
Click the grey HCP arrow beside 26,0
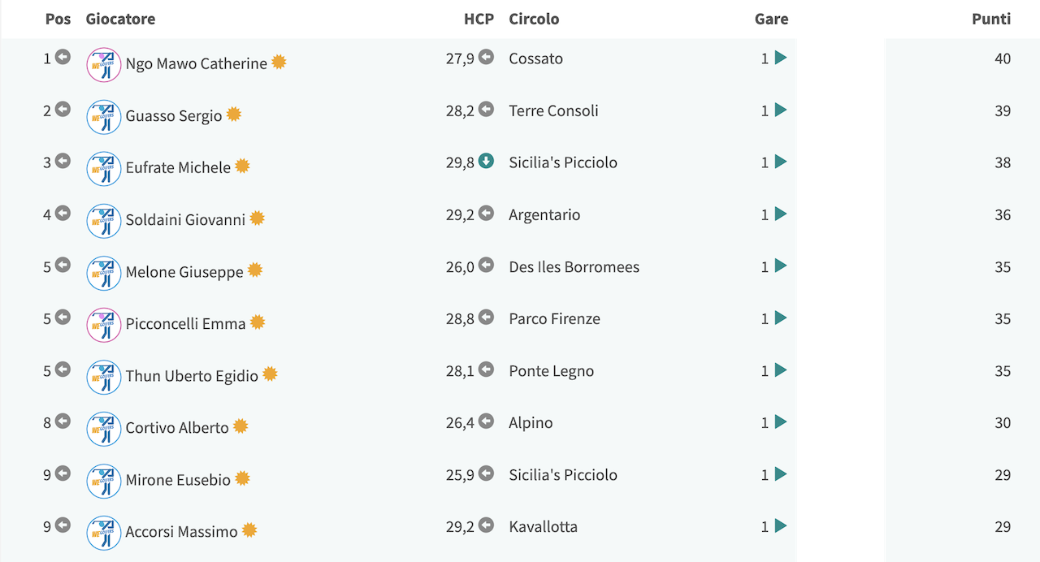[x=486, y=265]
